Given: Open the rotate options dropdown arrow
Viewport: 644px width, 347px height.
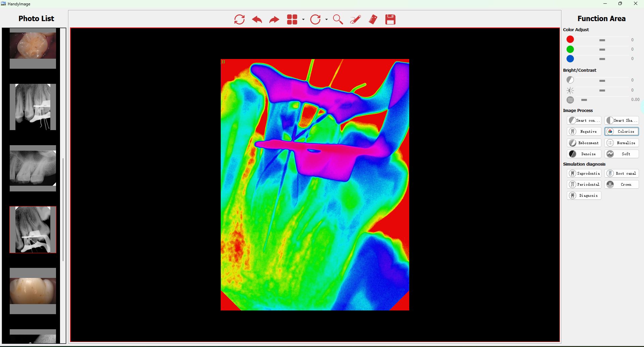Looking at the screenshot, I should [326, 19].
